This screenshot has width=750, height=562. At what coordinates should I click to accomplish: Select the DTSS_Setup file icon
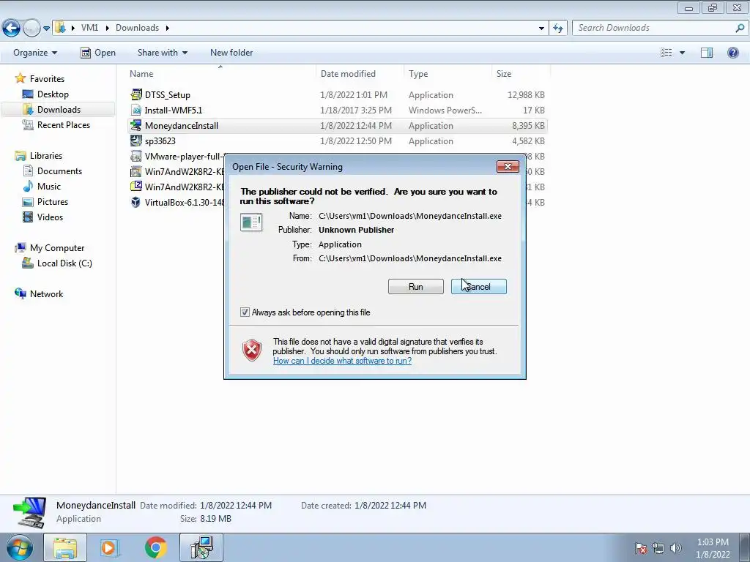coord(136,94)
